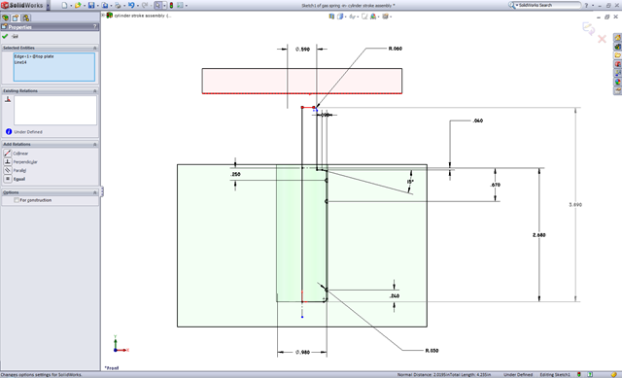Click the status bar rebuild icon
Screen dimensions: 622x378
click(x=579, y=374)
